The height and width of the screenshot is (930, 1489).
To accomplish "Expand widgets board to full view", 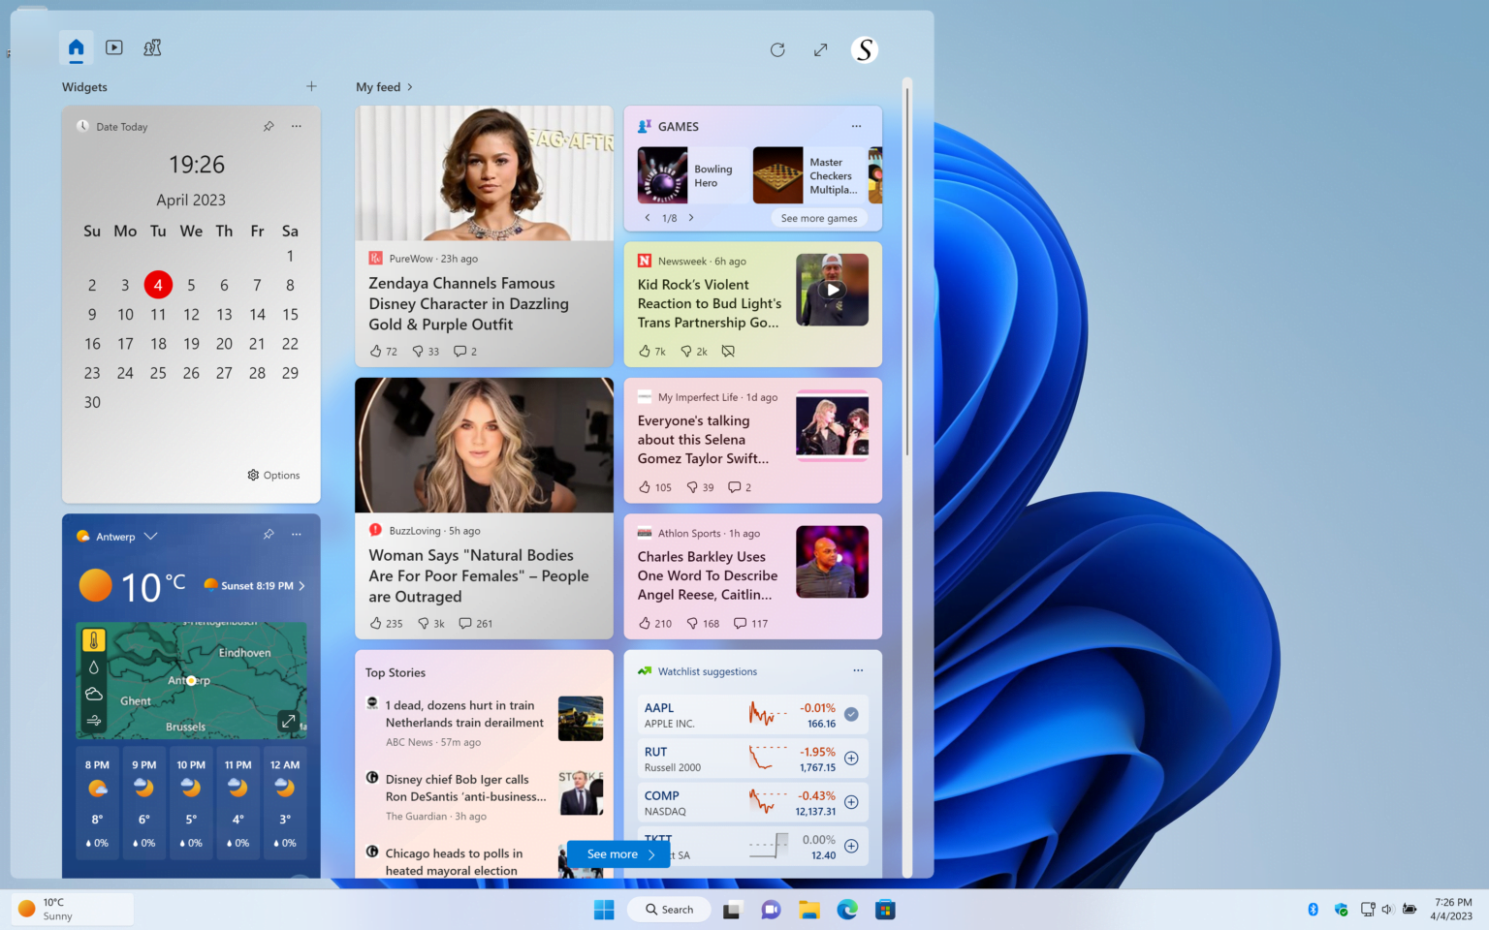I will [x=821, y=49].
